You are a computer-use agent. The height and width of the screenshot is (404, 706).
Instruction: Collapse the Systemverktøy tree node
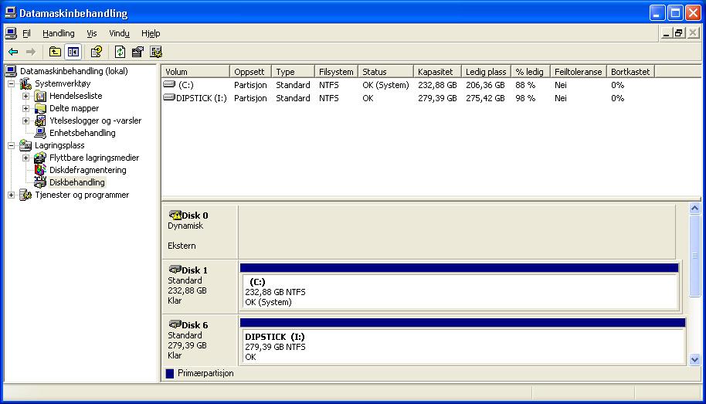point(11,83)
